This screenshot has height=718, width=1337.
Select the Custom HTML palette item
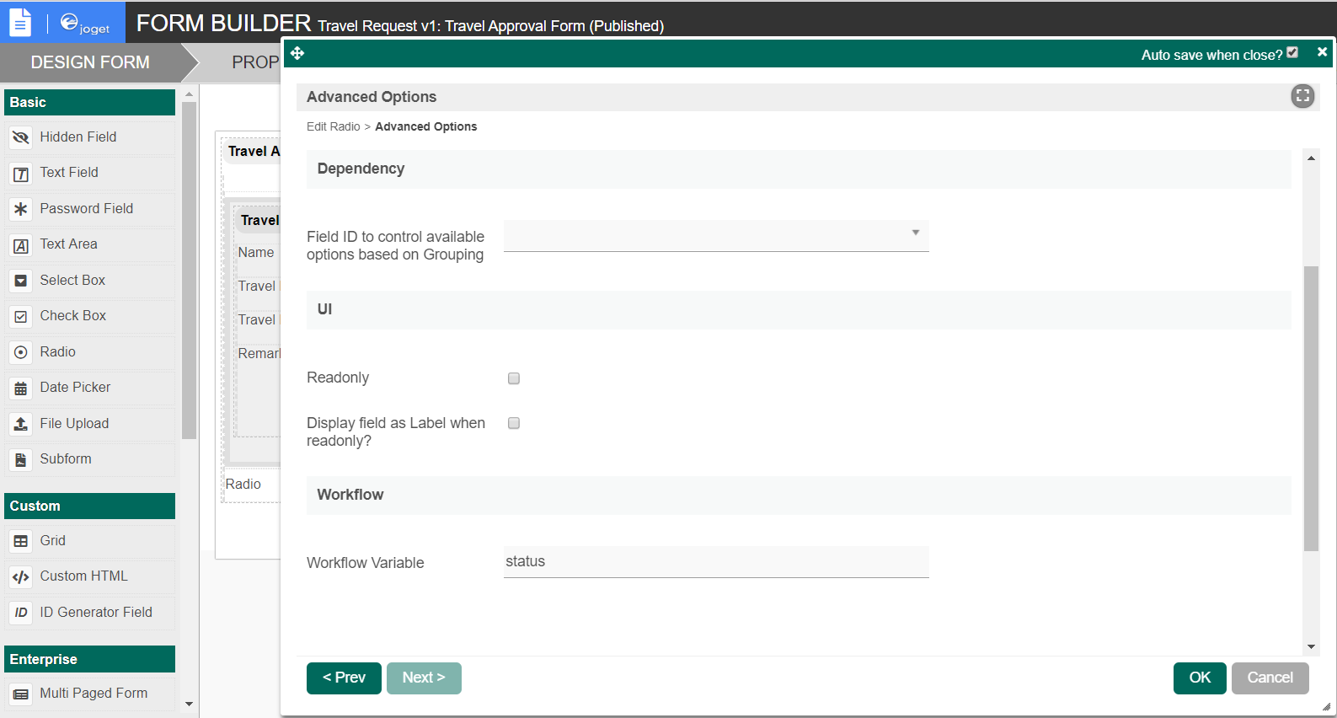click(x=90, y=576)
